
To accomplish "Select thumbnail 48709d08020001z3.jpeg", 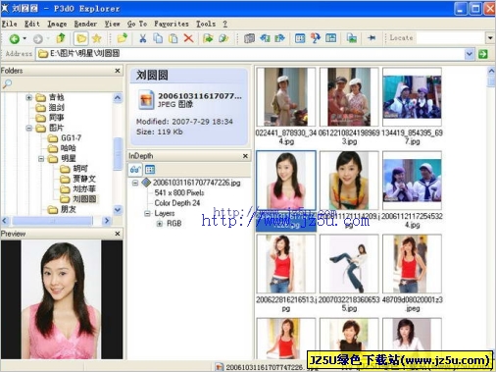I will [x=412, y=264].
